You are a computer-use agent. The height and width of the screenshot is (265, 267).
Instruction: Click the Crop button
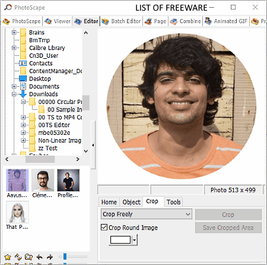tap(228, 214)
